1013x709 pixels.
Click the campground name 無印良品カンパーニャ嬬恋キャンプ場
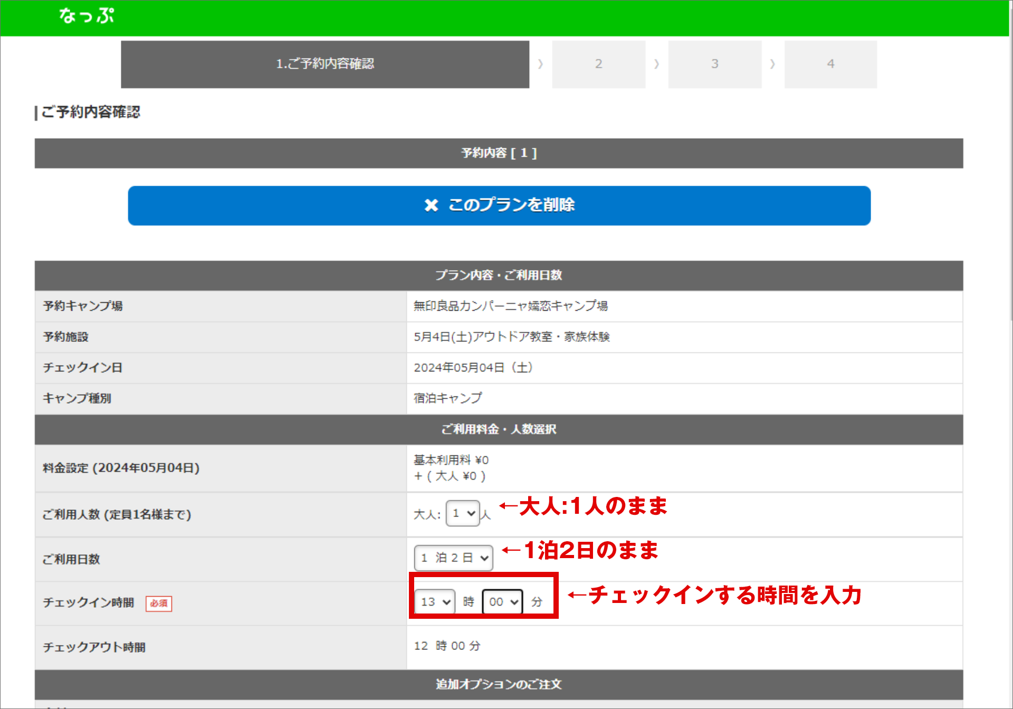[510, 306]
